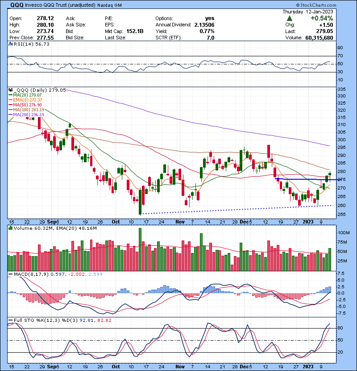Click the green MA(20) legend swatch line
357x371 pixels.
point(10,95)
